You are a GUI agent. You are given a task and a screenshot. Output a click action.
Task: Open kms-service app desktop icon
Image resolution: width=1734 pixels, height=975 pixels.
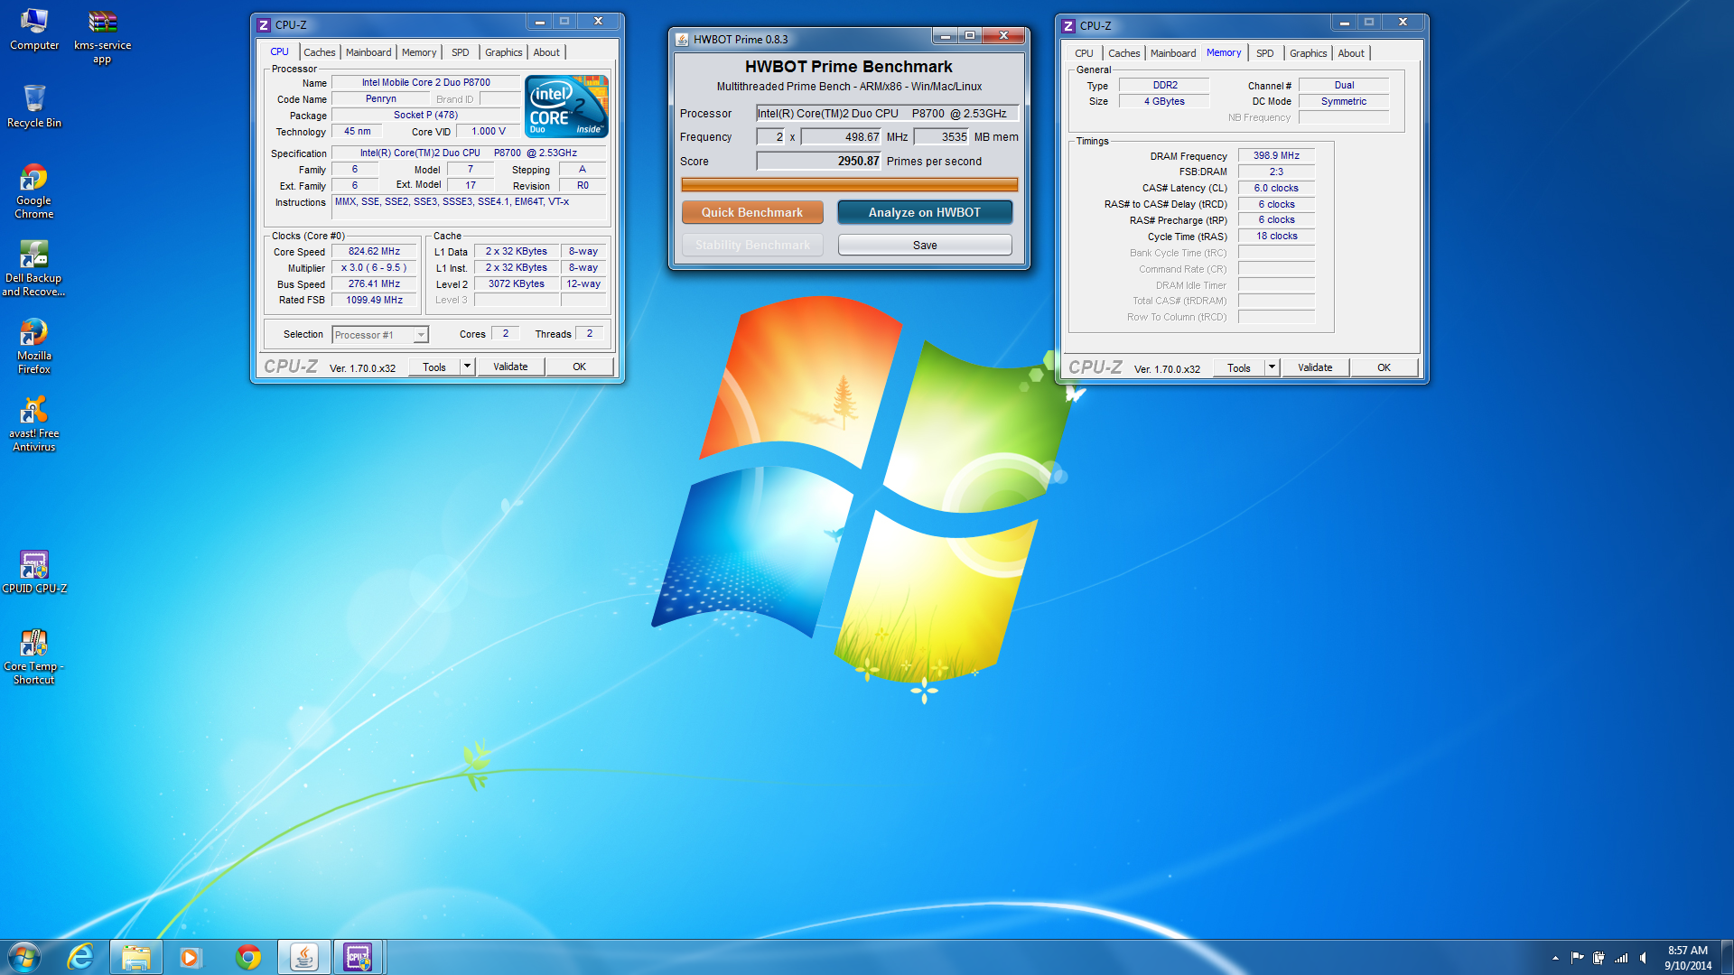(x=102, y=36)
